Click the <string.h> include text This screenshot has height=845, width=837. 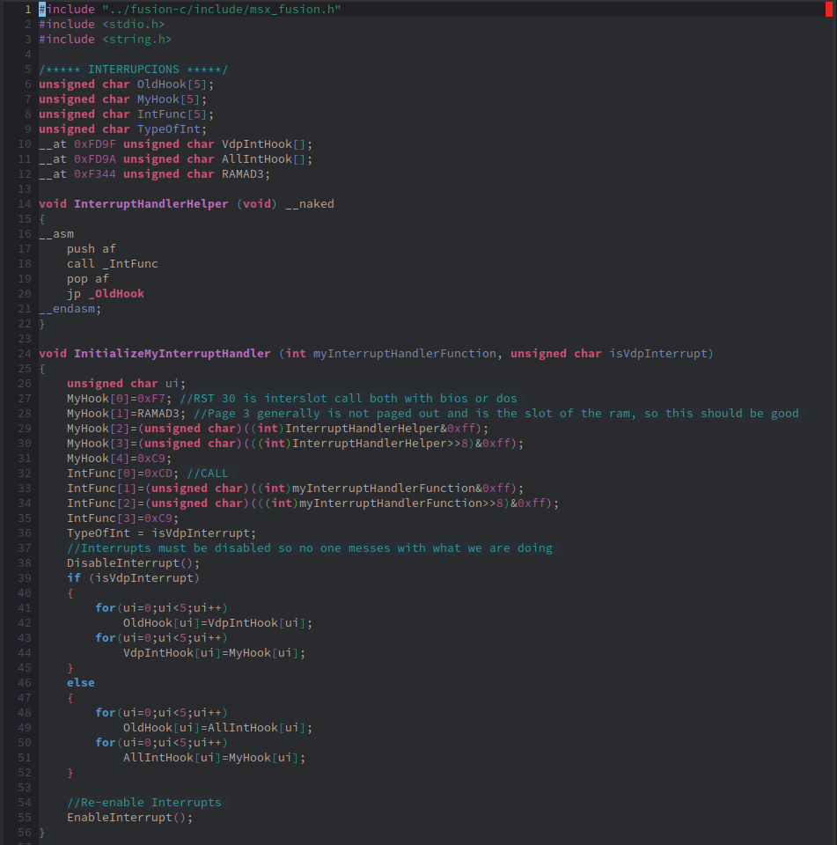[x=137, y=40]
